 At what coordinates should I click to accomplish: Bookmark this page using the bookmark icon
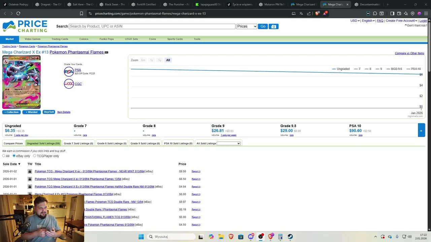81,13
